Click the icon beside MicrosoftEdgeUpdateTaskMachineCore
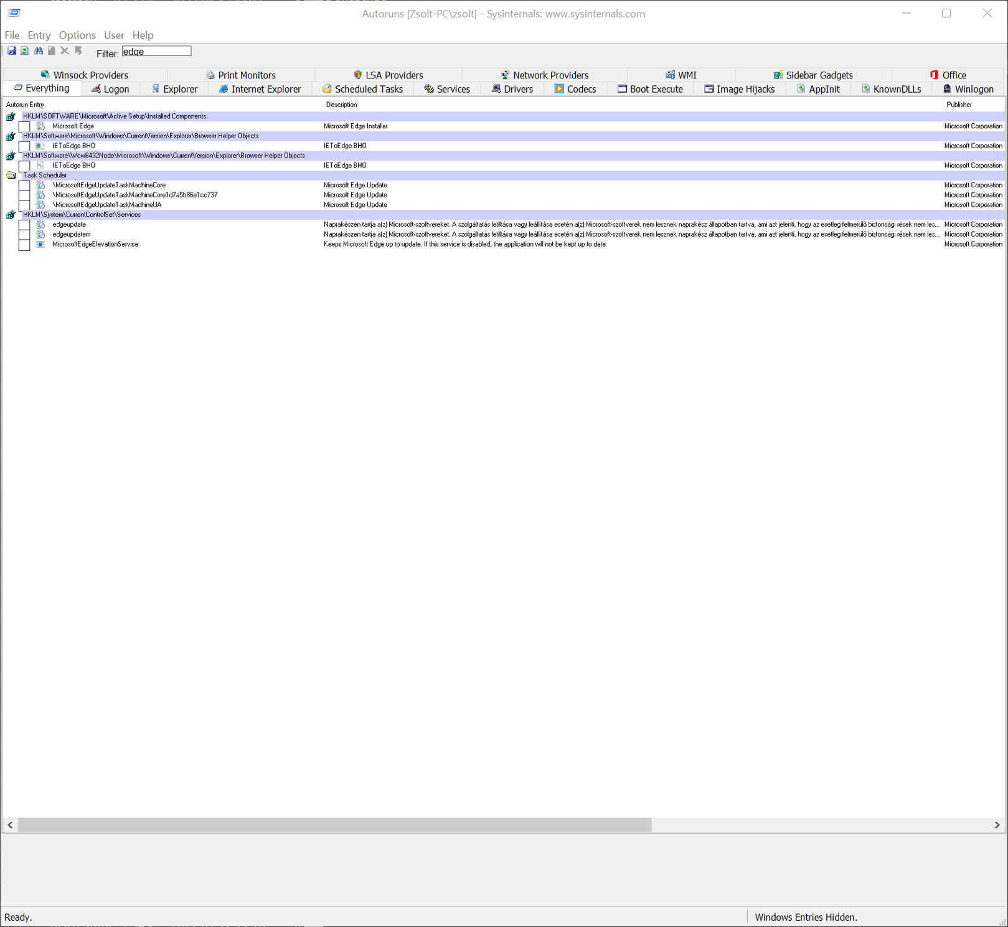The width and height of the screenshot is (1008, 927). click(x=40, y=186)
